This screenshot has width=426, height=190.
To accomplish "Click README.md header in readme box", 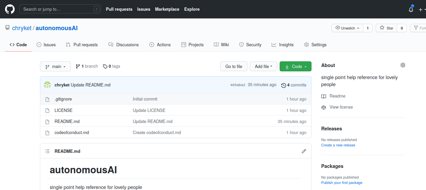I will click(x=67, y=151).
